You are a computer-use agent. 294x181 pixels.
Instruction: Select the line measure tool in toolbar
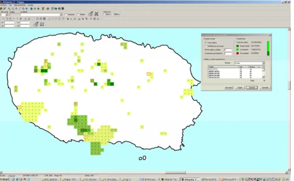point(20,9)
